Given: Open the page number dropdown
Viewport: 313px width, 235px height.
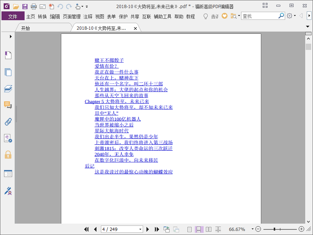Looking at the screenshot, I should coord(140,229).
